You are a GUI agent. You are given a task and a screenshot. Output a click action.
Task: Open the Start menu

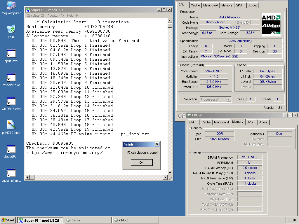tap(8, 220)
